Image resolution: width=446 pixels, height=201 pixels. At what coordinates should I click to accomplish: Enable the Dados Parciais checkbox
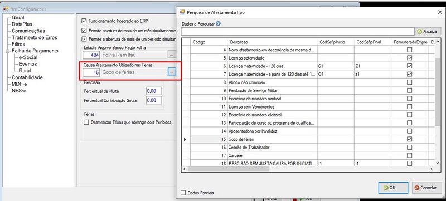[x=183, y=193]
